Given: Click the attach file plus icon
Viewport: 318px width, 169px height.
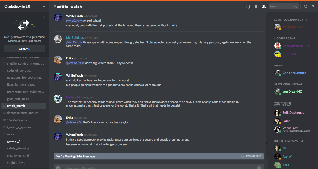Looking at the screenshot, I should coord(58,168).
